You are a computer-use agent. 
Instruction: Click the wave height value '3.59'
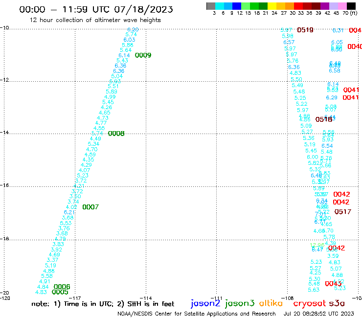[333, 256]
